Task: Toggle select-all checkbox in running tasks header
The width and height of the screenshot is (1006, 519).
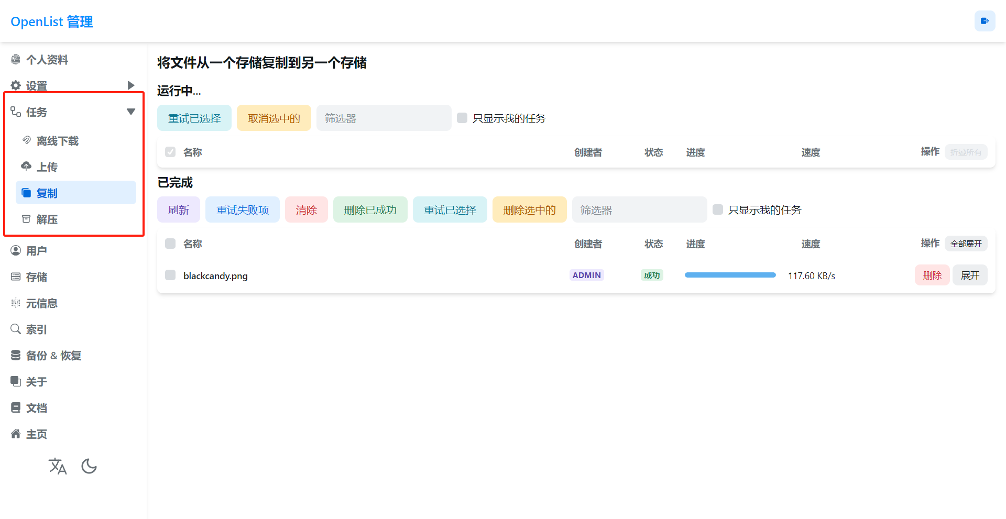Action: [x=170, y=152]
